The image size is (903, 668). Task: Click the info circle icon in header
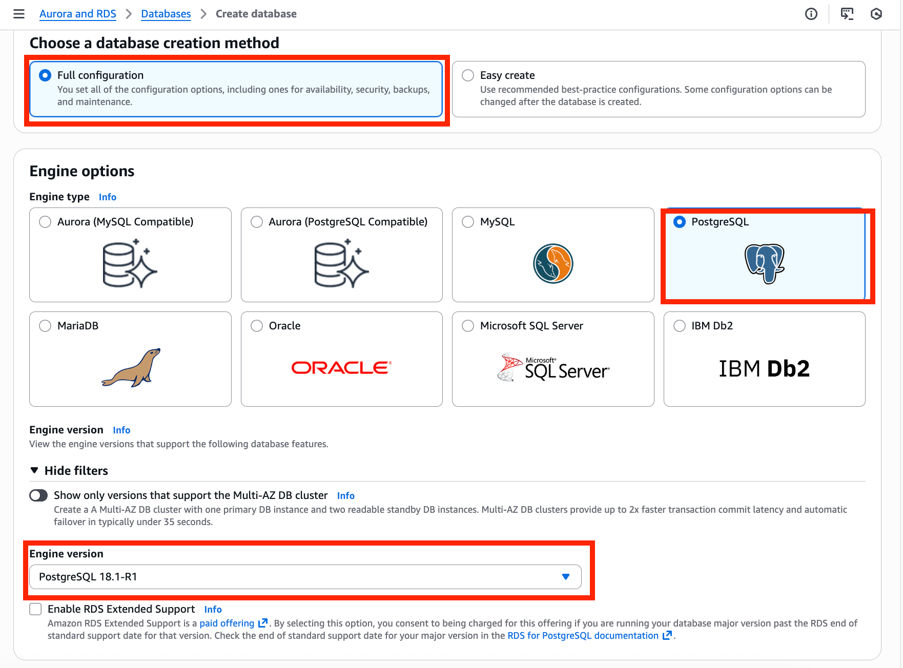pos(811,14)
